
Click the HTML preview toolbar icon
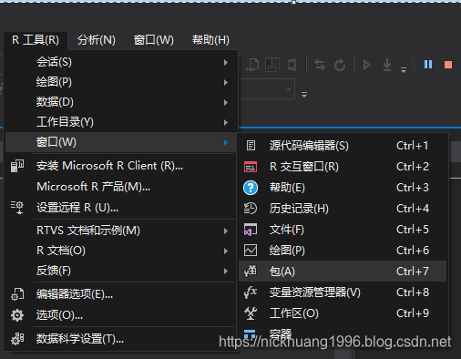[x=252, y=65]
